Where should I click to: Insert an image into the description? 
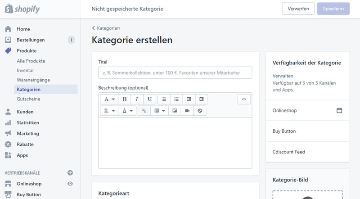click(175, 110)
